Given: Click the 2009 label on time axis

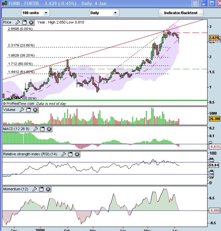Looking at the screenshot, I should 40,230.
